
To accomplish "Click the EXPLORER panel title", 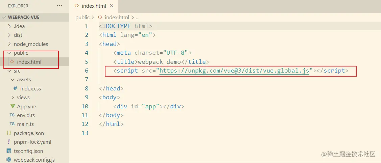I will pyautogui.click(x=18, y=6).
